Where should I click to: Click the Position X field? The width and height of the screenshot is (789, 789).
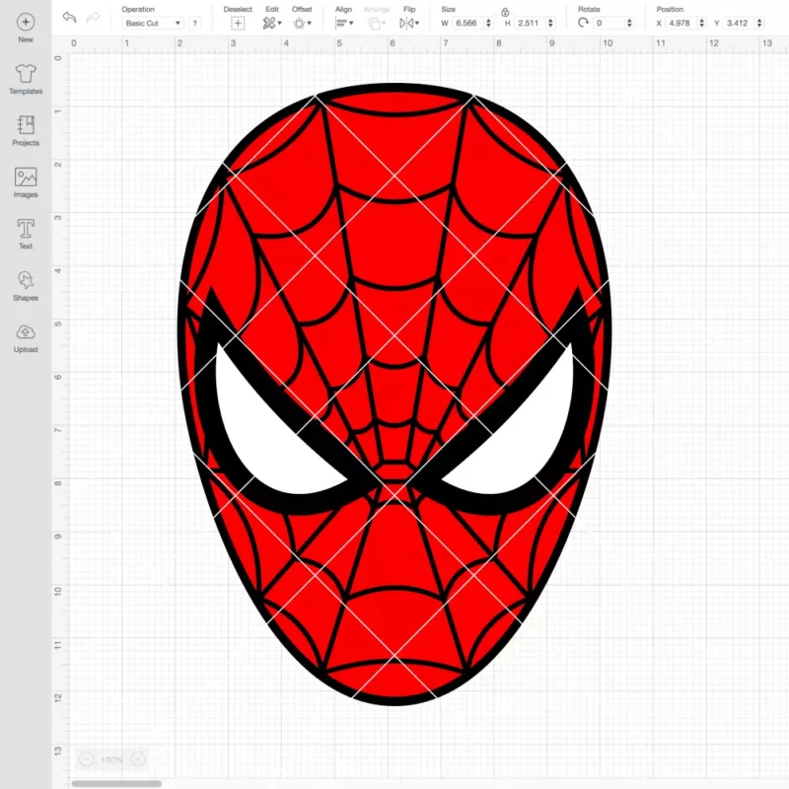click(681, 23)
